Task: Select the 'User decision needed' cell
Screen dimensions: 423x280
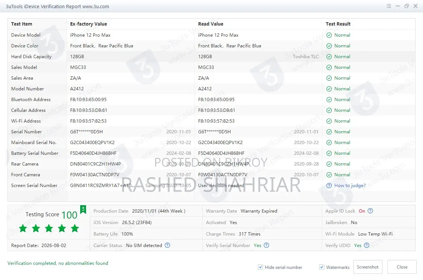Action: pyautogui.click(x=221, y=186)
